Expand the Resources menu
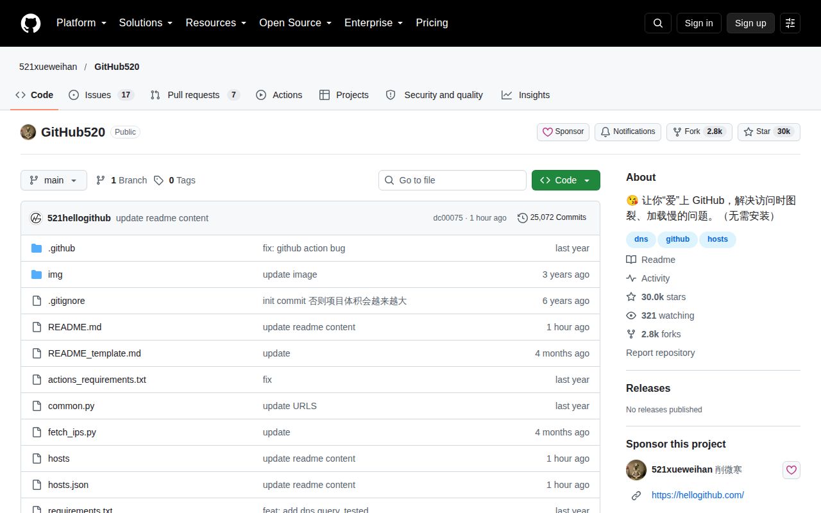The width and height of the screenshot is (821, 513). pyautogui.click(x=216, y=23)
